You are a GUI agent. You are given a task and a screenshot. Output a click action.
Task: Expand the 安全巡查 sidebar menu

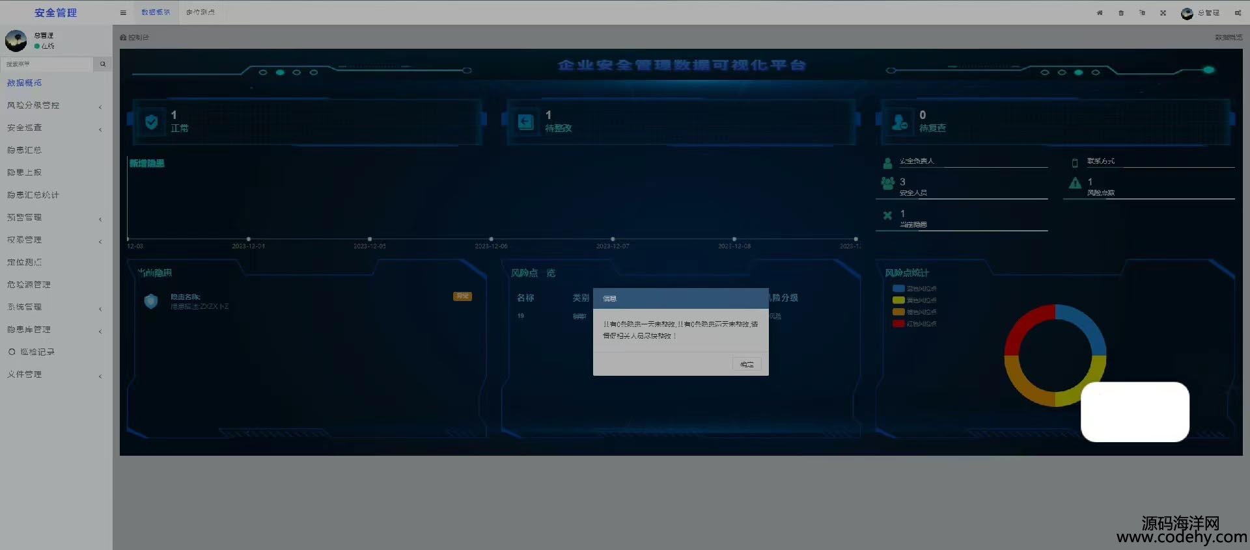point(55,128)
